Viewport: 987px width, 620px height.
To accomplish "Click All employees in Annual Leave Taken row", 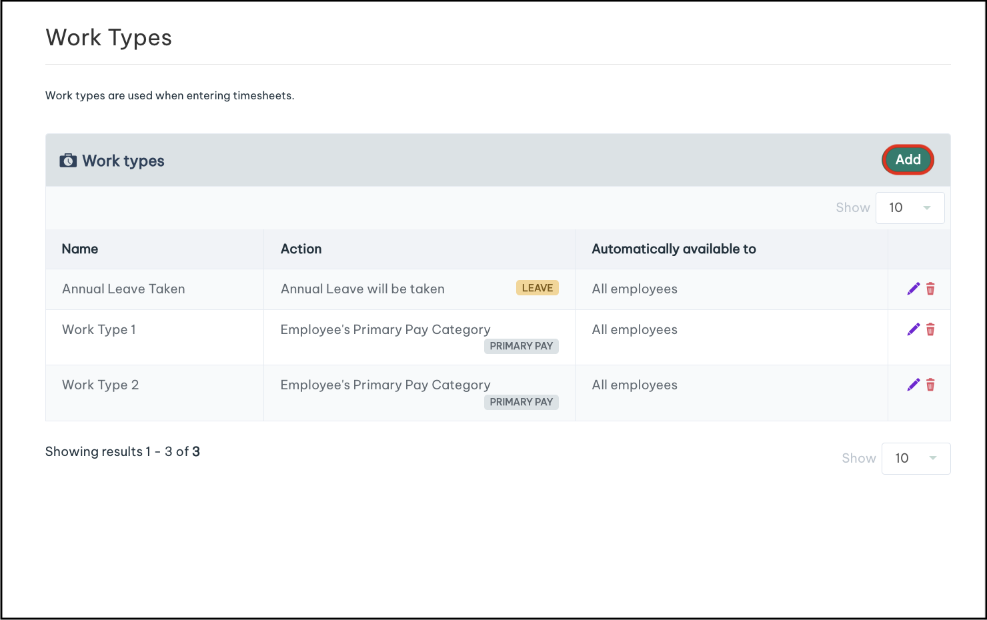I will coord(634,289).
